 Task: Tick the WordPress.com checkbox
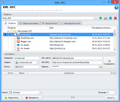(x=15, y=38)
